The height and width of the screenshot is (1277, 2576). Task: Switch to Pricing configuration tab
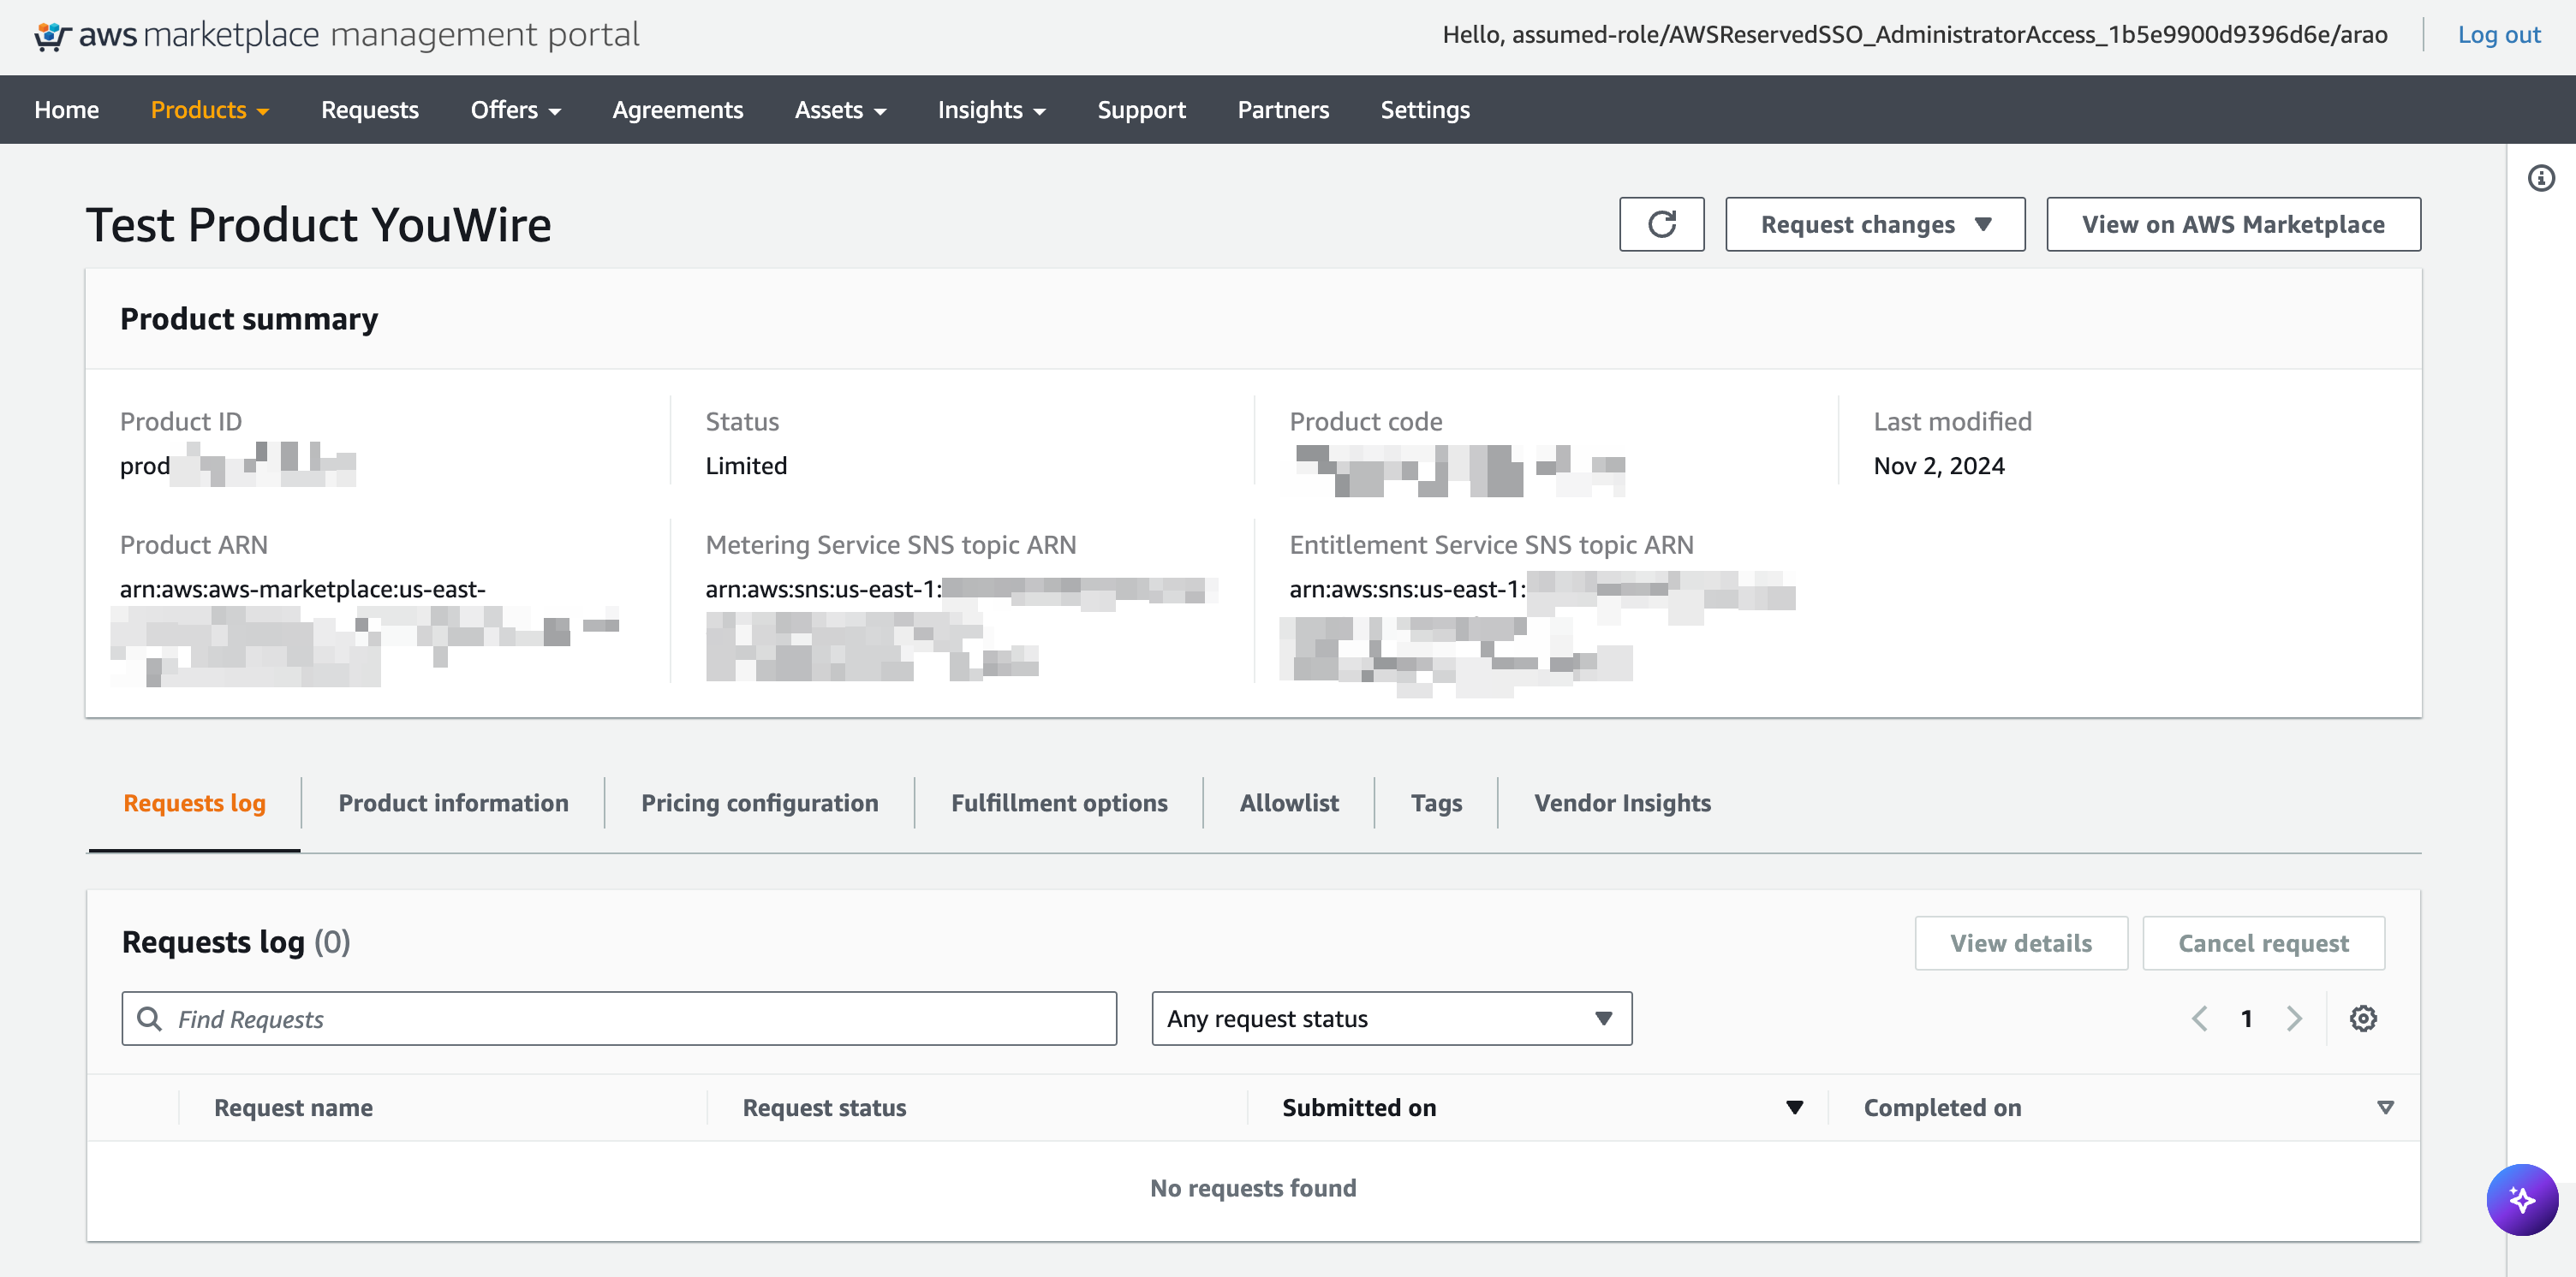coord(759,804)
